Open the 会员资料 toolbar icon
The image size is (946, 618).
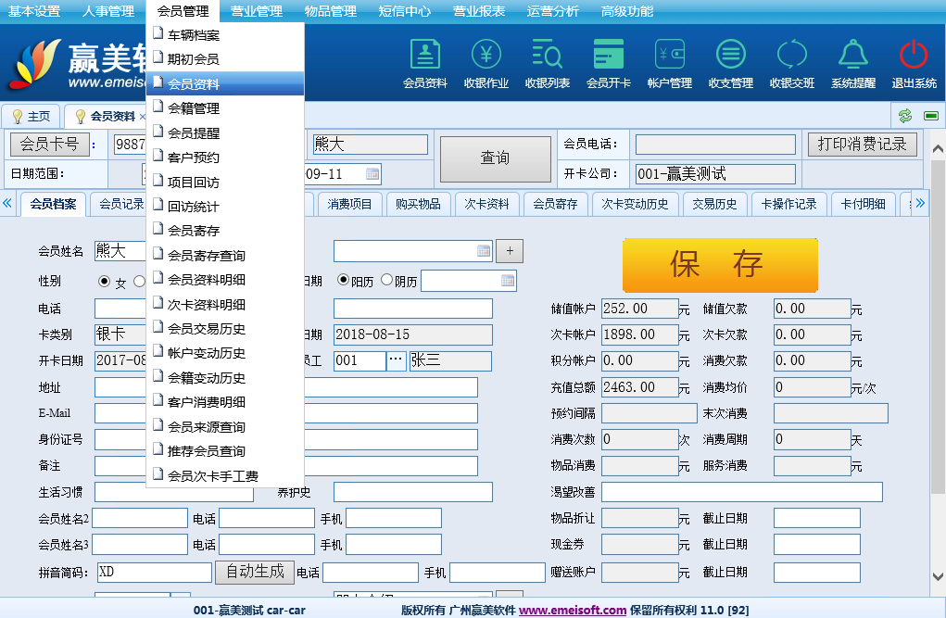point(424,62)
